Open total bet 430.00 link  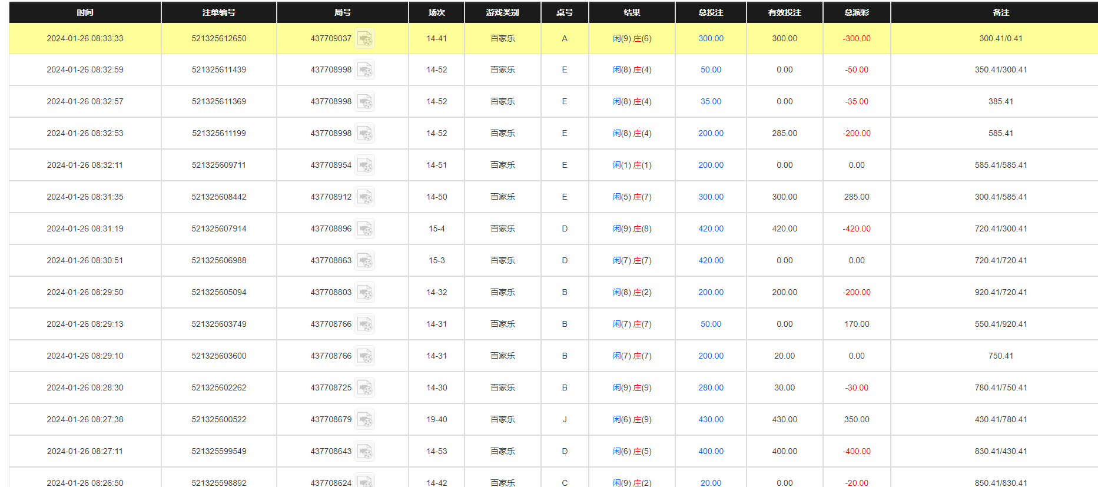pyautogui.click(x=711, y=419)
